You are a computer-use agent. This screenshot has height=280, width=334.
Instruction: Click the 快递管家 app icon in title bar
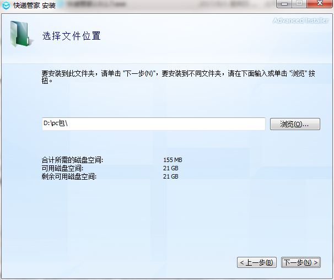coord(6,7)
